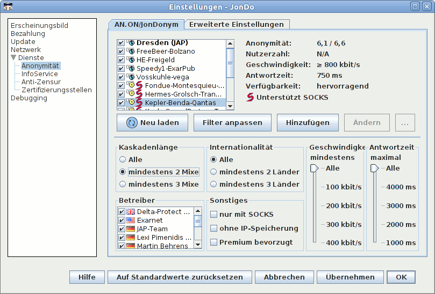Click Betreiber list scrollbar down arrow
Image resolution: width=435 pixels, height=294 pixels.
coord(198,245)
